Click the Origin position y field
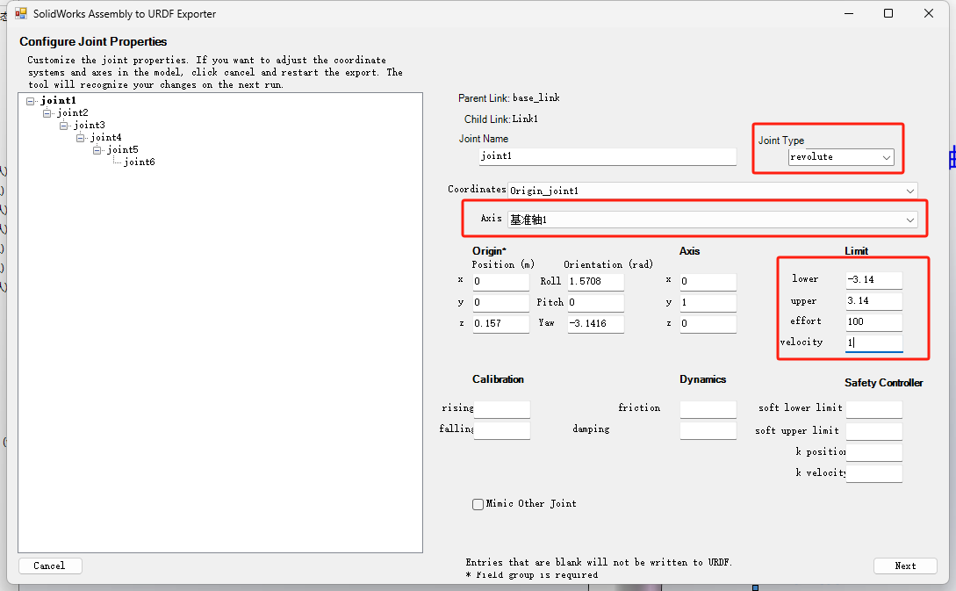 (500, 302)
